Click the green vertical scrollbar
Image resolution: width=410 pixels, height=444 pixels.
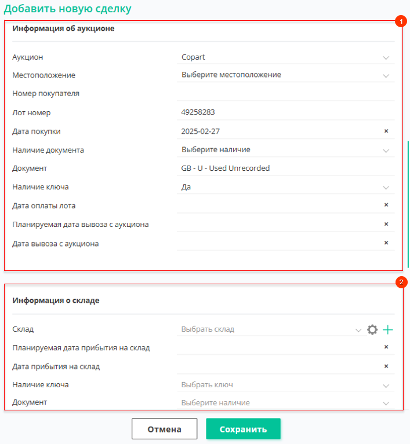click(x=408, y=204)
